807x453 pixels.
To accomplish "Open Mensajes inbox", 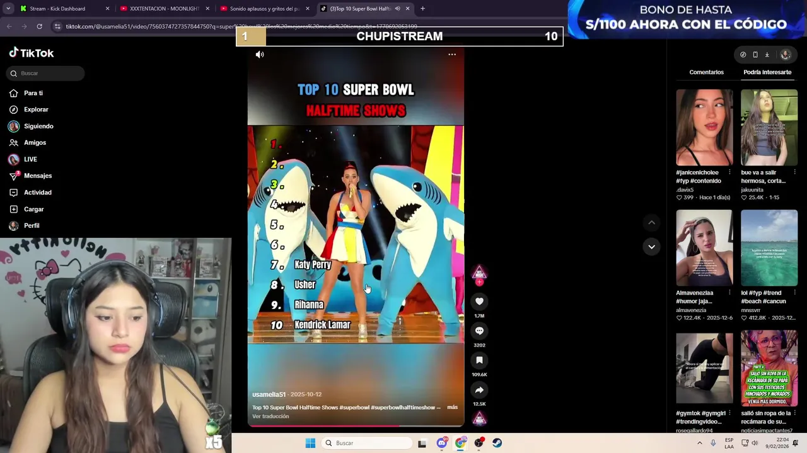I will [x=30, y=176].
